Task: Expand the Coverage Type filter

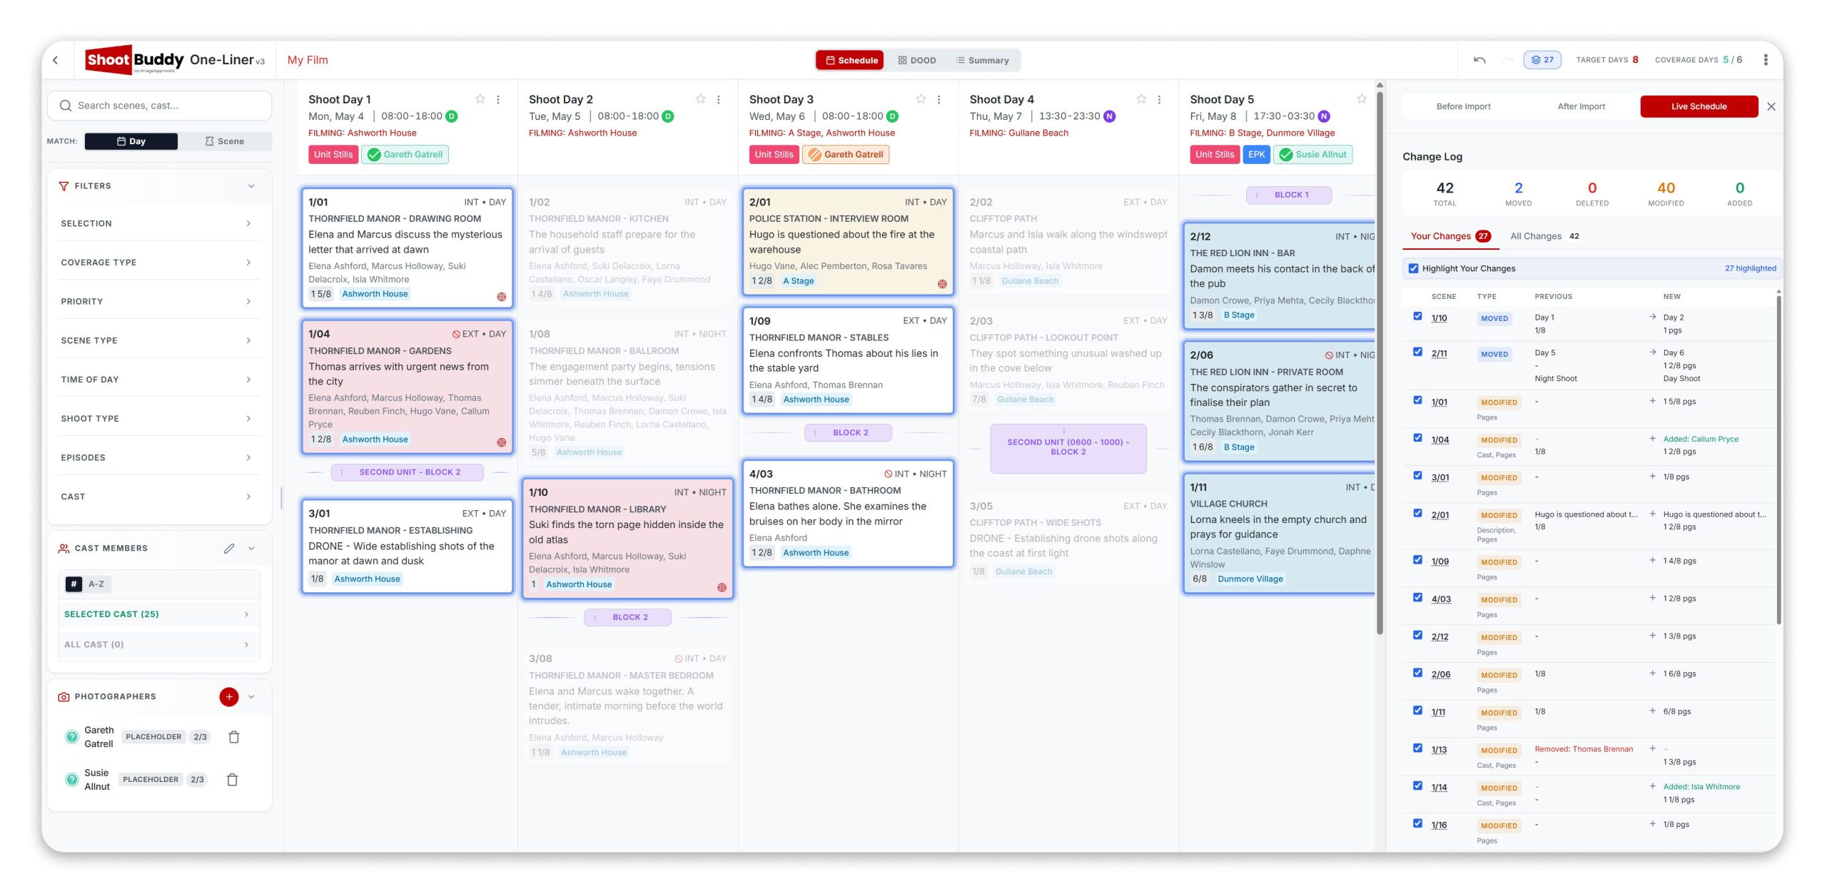Action: pyautogui.click(x=159, y=263)
